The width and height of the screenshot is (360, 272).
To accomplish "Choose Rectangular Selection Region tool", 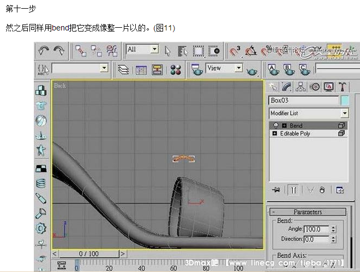I will click(x=198, y=51).
